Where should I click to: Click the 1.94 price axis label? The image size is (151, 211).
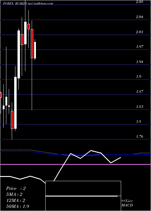coord(140,61)
